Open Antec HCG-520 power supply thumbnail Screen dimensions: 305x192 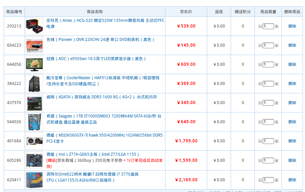tap(34, 26)
